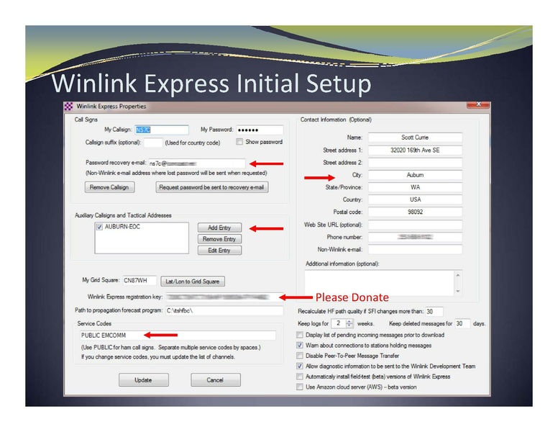Click the Additional information text box

pos(380,283)
